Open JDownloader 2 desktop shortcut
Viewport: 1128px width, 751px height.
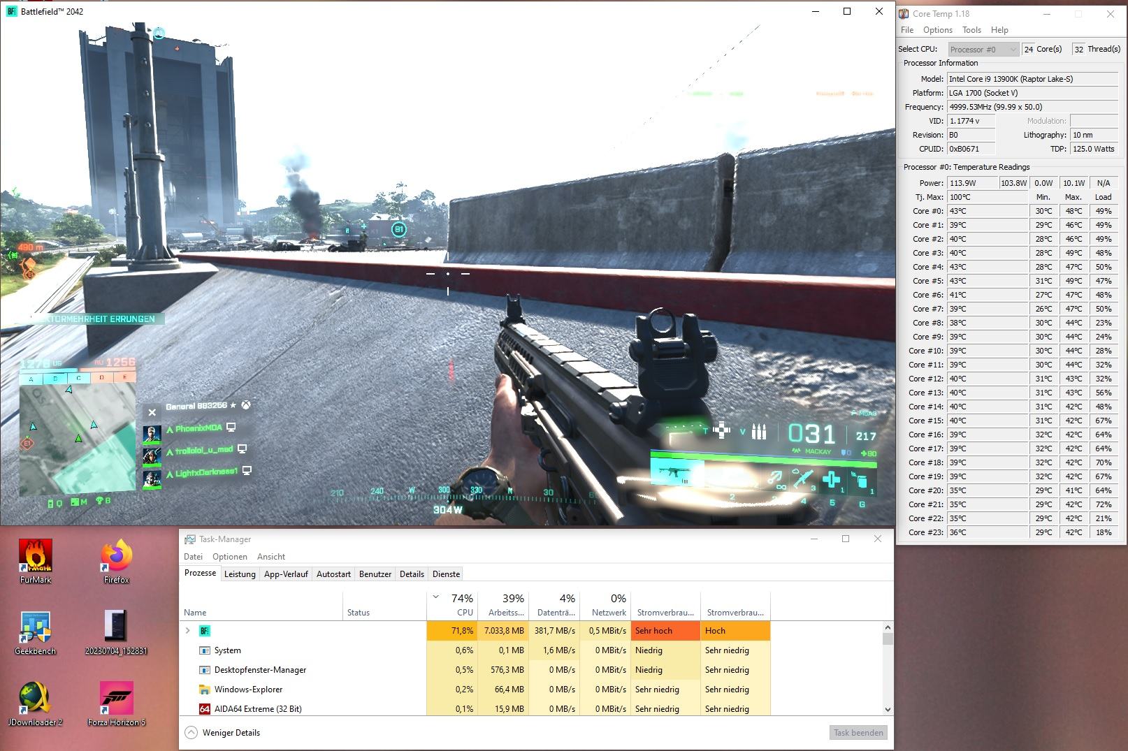click(35, 704)
